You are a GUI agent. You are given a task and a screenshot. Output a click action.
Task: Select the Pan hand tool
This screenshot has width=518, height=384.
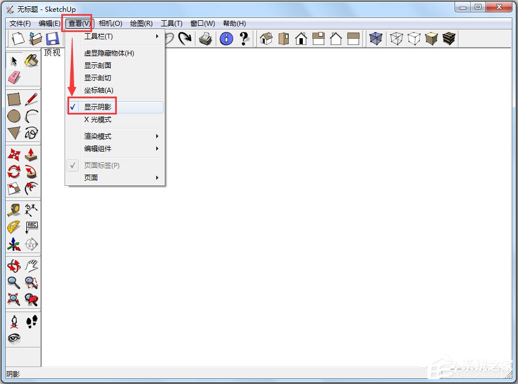[31, 266]
